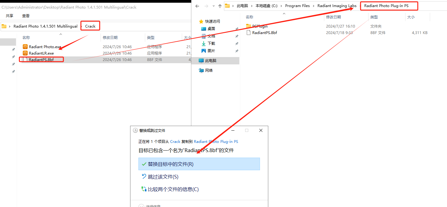Open the recent locations dropdown arrow
Viewport: 447px width, 207px height.
point(213,6)
